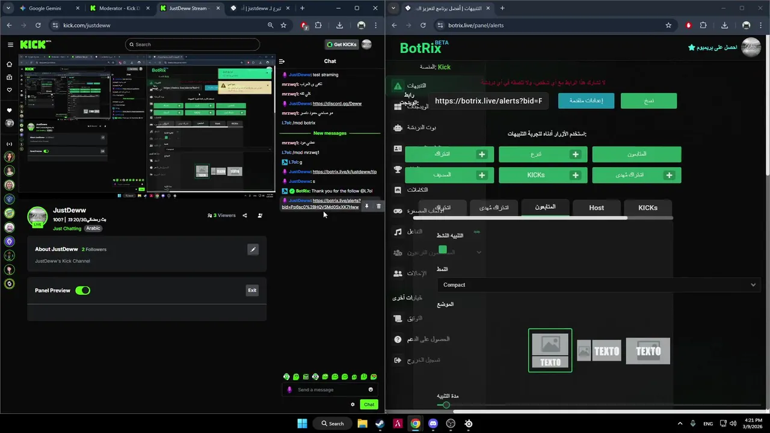770x433 pixels.
Task: Switch to the المتابعون alert tab
Action: click(544, 207)
